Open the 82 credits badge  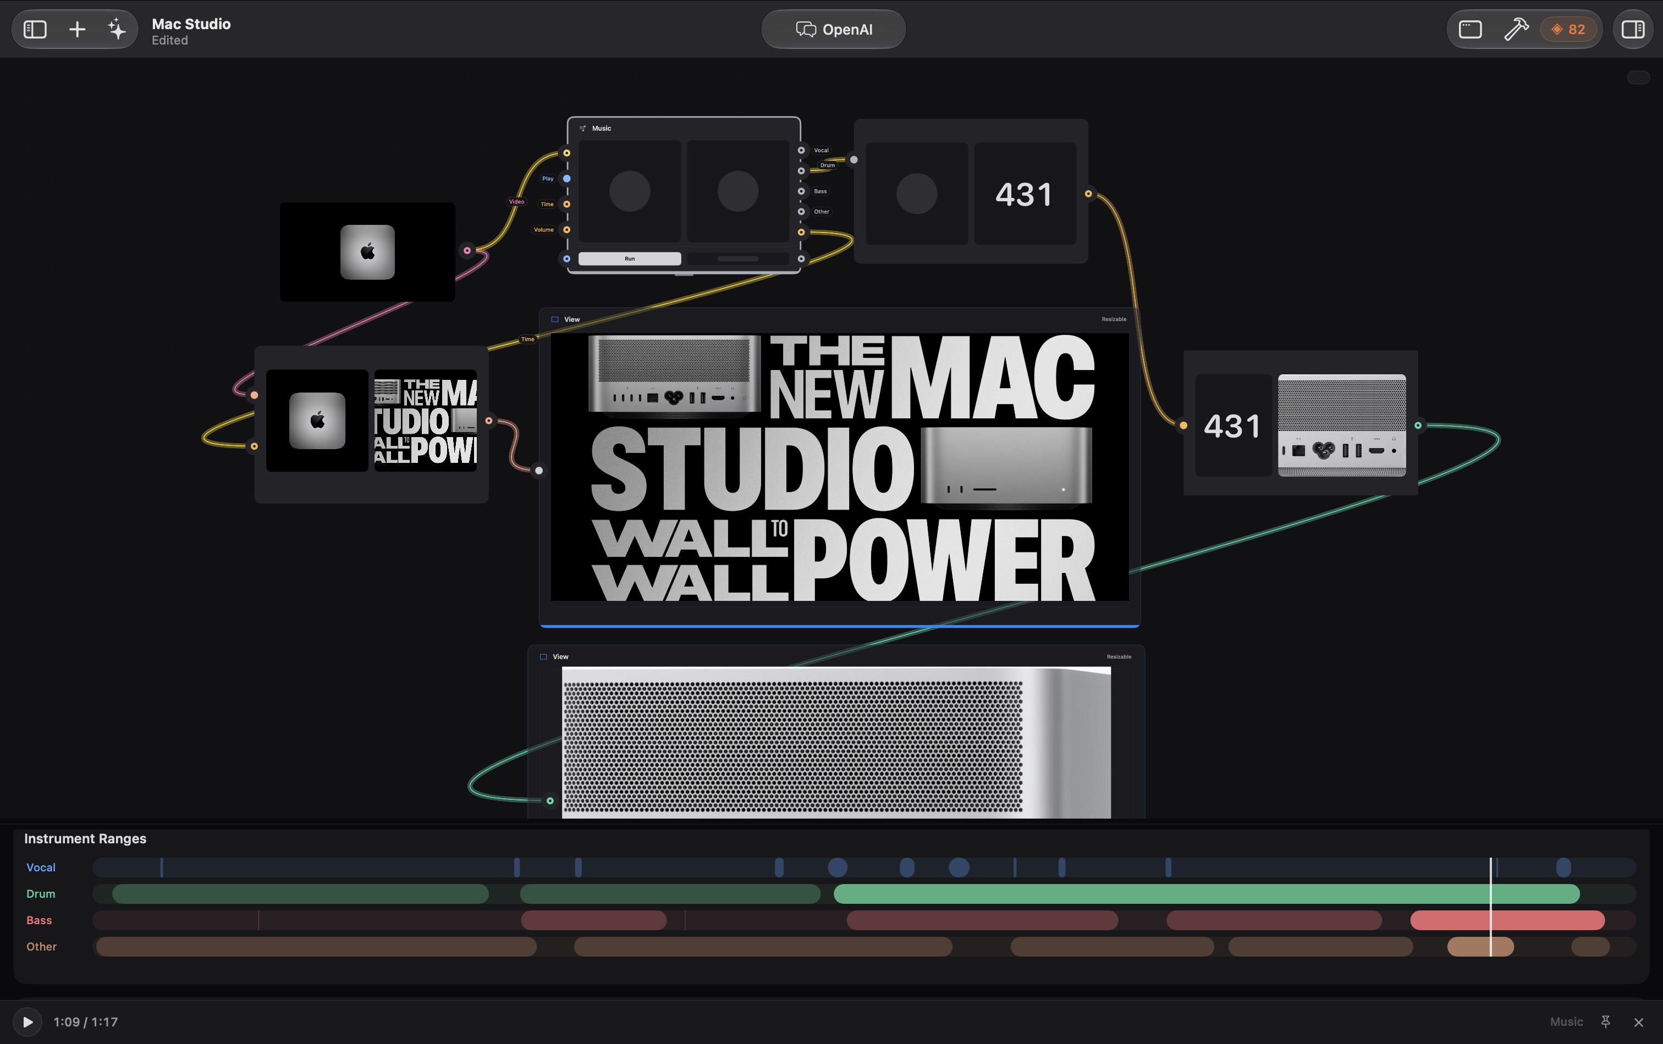point(1568,29)
